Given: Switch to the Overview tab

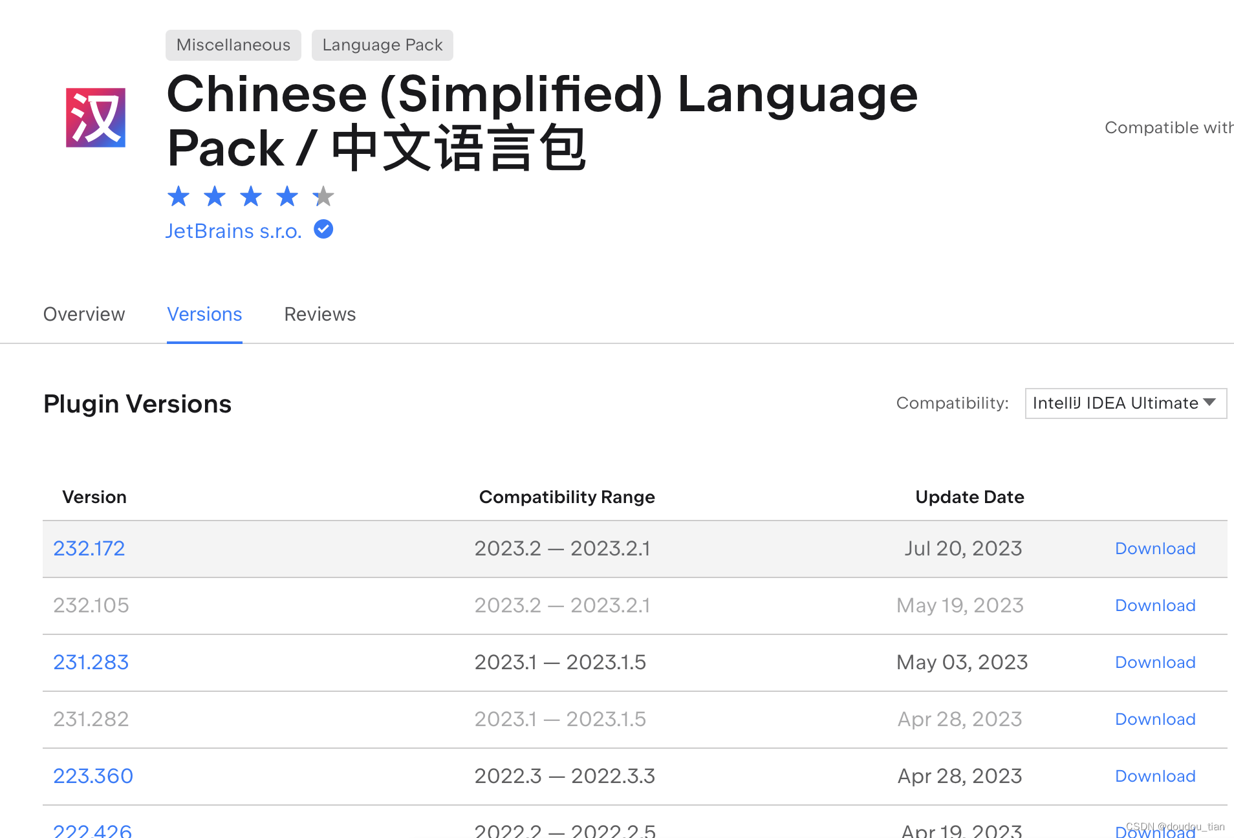Looking at the screenshot, I should coord(84,314).
